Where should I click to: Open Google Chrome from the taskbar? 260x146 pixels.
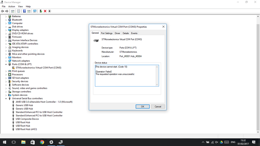pyautogui.click(x=42, y=142)
